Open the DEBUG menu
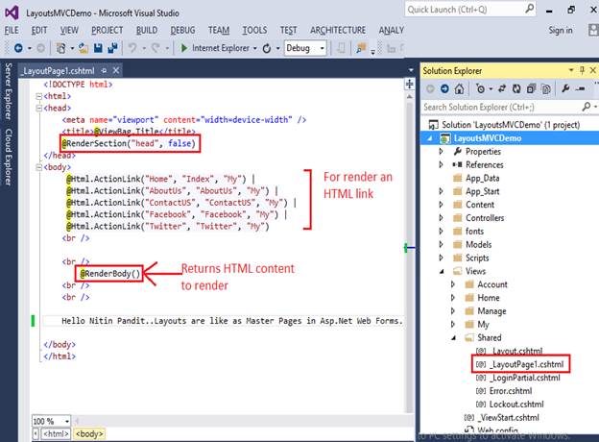 coord(182,30)
